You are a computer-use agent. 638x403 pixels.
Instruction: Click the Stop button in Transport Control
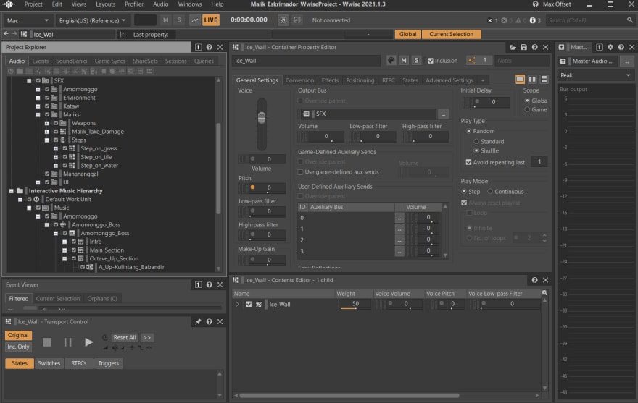click(47, 342)
